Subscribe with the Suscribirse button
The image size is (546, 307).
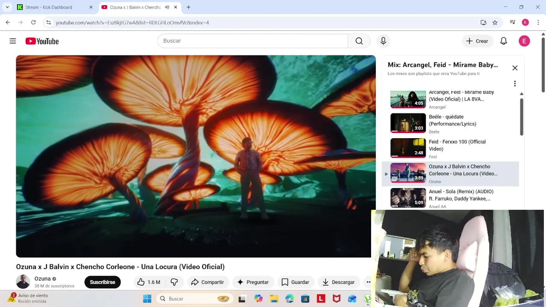(x=102, y=282)
